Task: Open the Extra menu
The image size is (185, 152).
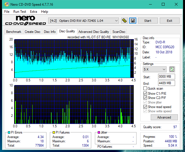Action: 33,12
